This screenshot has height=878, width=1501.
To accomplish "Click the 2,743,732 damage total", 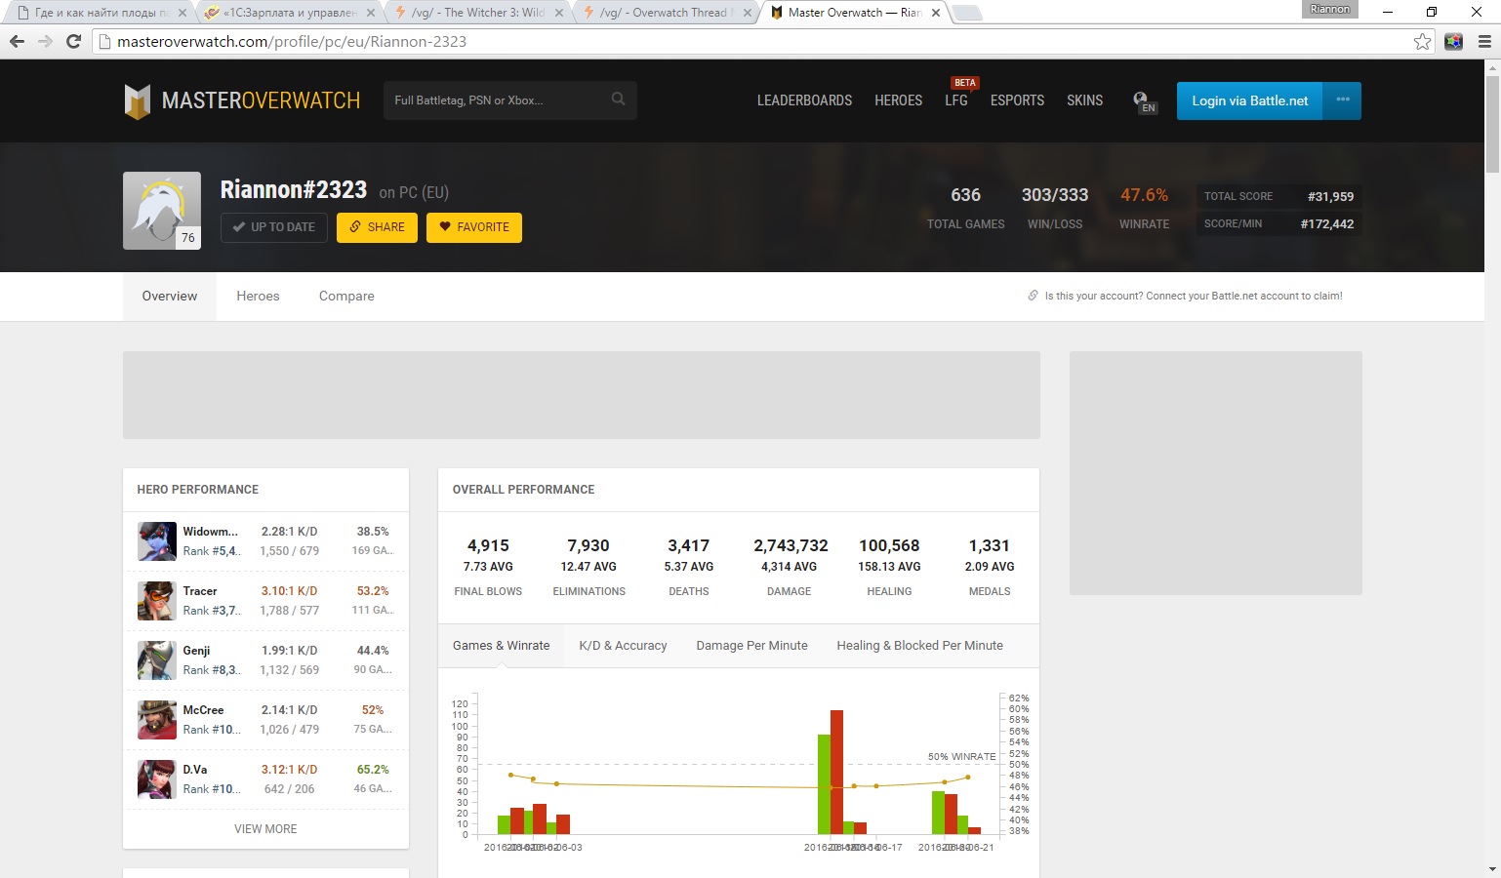I will [791, 546].
